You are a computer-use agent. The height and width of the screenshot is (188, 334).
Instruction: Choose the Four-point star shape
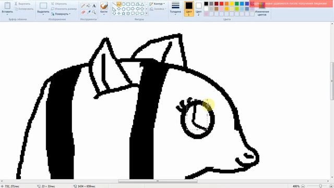click(x=119, y=13)
